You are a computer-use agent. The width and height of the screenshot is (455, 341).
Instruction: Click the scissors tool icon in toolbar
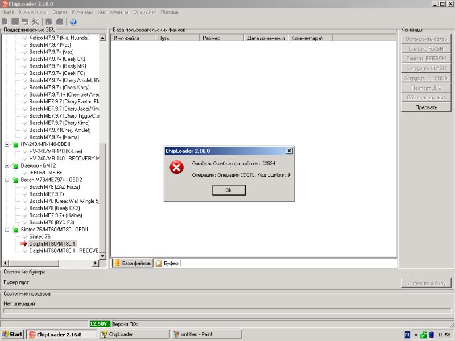pos(35,22)
